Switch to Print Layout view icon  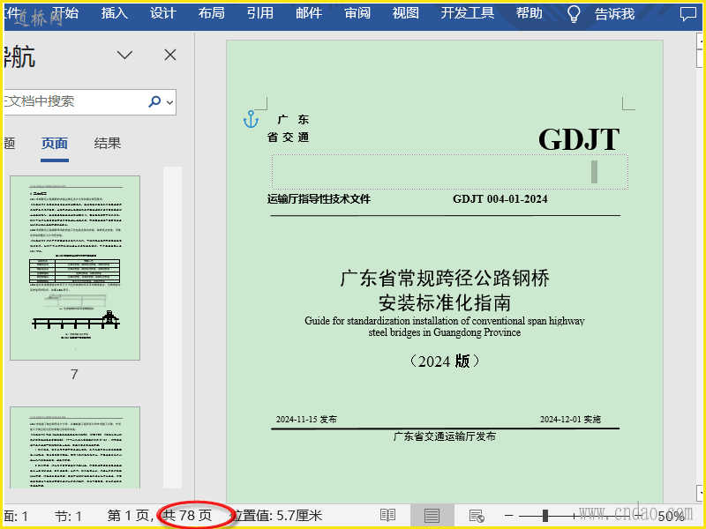click(x=432, y=516)
